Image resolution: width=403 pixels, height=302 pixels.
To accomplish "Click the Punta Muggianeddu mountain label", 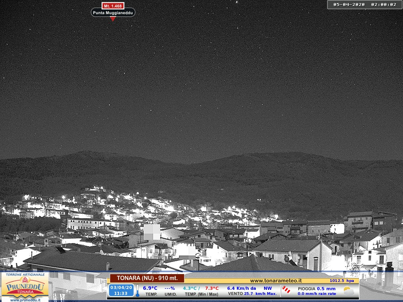I will [x=113, y=13].
